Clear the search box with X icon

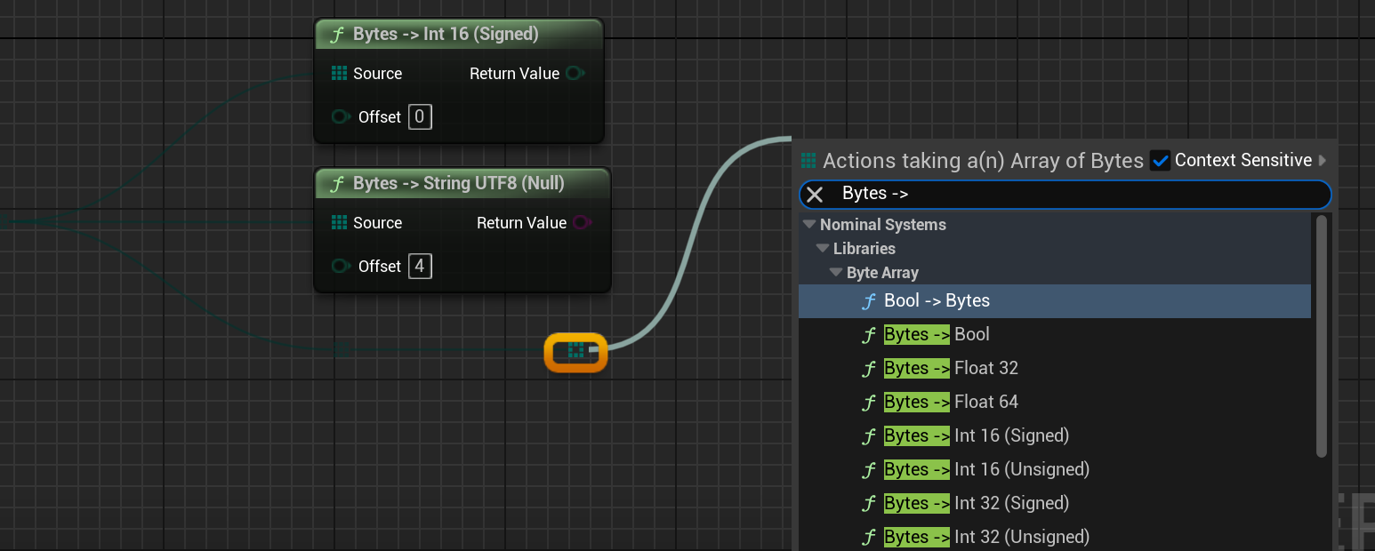(815, 195)
